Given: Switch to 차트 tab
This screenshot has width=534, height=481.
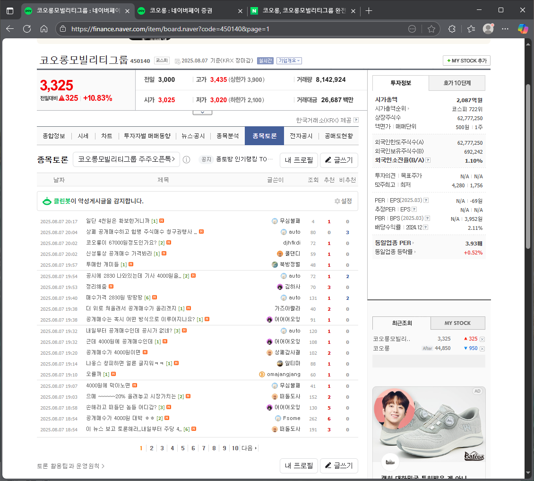Looking at the screenshot, I should [107, 136].
